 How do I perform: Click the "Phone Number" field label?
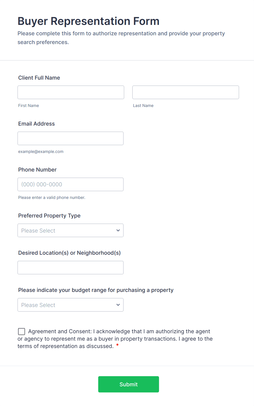pos(37,170)
